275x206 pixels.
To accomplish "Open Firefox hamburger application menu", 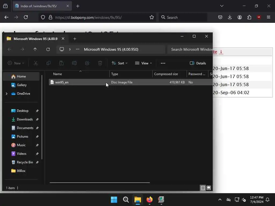I will [x=269, y=17].
